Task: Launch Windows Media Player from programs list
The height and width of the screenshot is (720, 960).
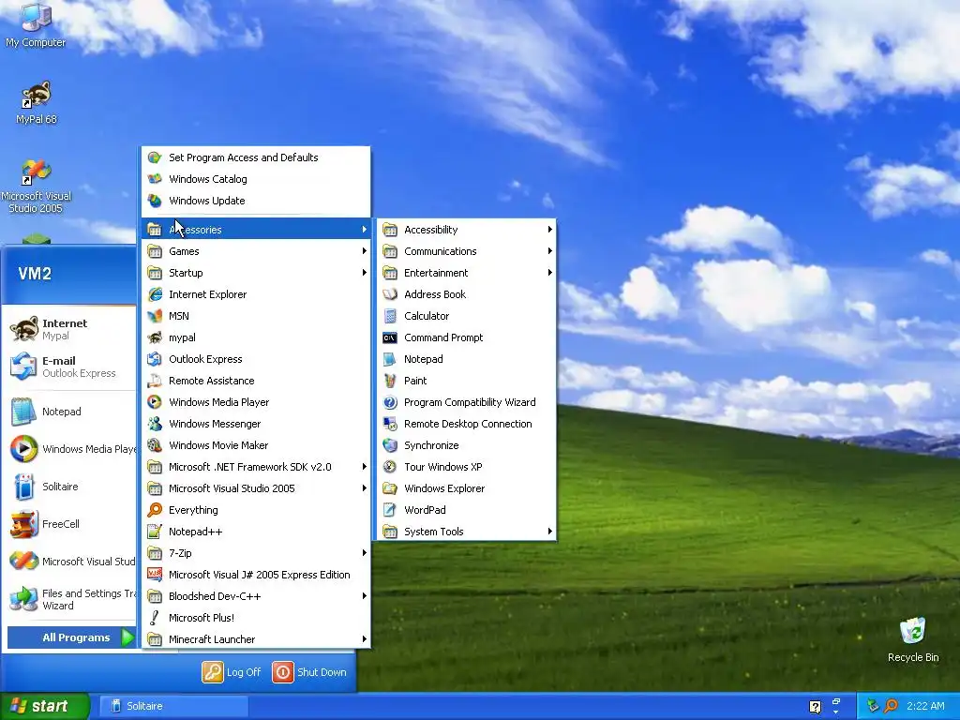Action: point(256,402)
